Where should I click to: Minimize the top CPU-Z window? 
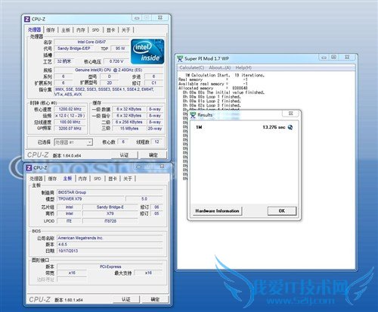pos(137,18)
